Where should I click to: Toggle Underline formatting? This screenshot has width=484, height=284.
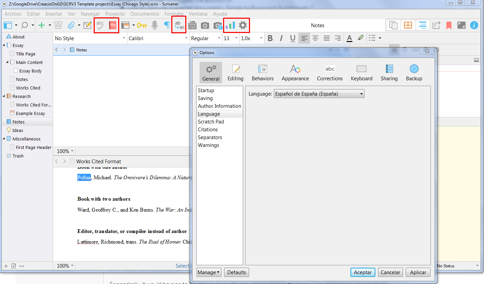click(293, 38)
